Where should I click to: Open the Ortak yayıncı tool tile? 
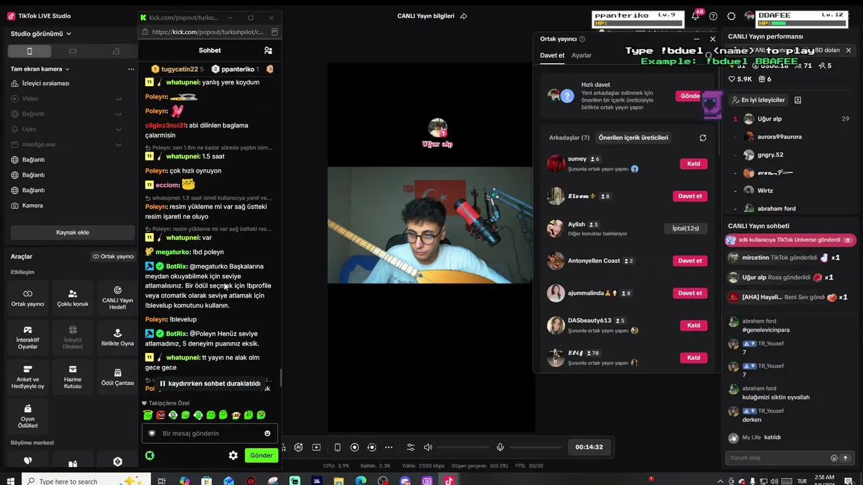pos(28,298)
